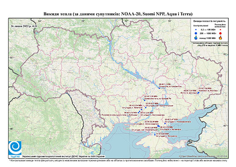Click the blue flame icon in the legend
The image size is (236, 167).
pos(196,38)
